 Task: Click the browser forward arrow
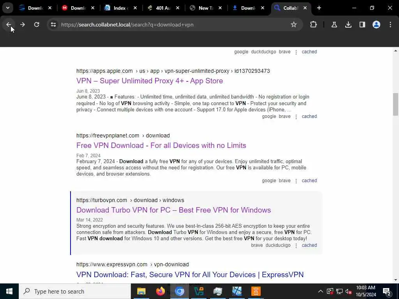22,25
